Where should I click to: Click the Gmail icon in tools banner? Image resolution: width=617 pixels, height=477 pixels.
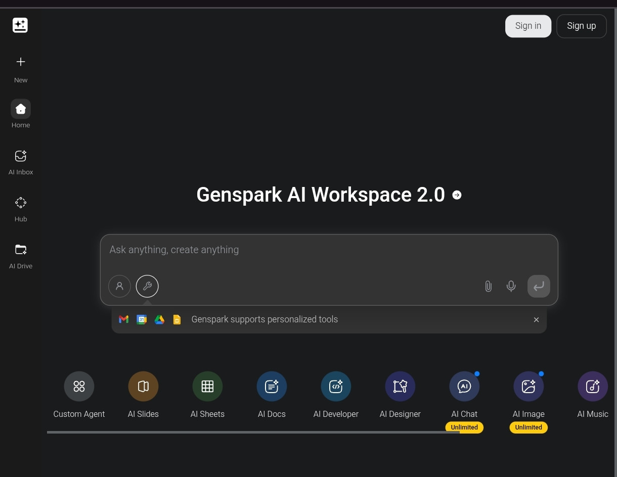pyautogui.click(x=123, y=319)
